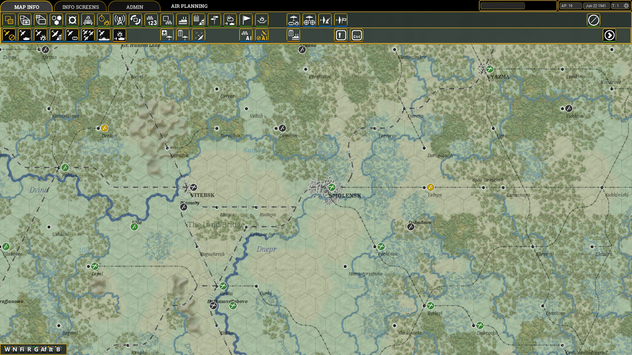
Task: Click the battle explosion sites icon
Action: (x=262, y=20)
